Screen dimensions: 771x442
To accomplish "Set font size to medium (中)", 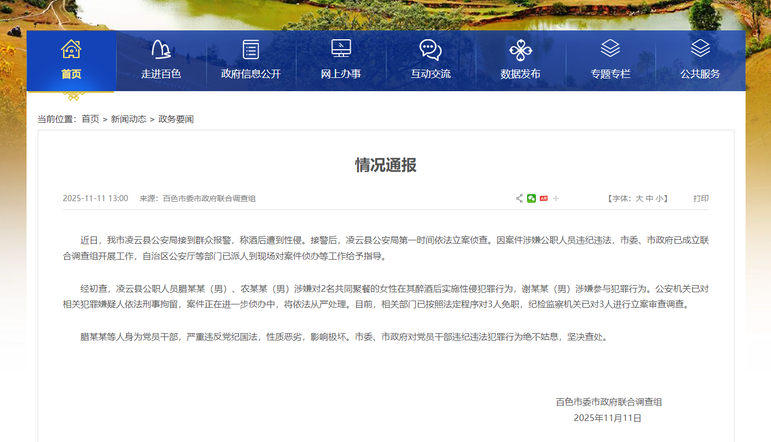I will [x=649, y=198].
